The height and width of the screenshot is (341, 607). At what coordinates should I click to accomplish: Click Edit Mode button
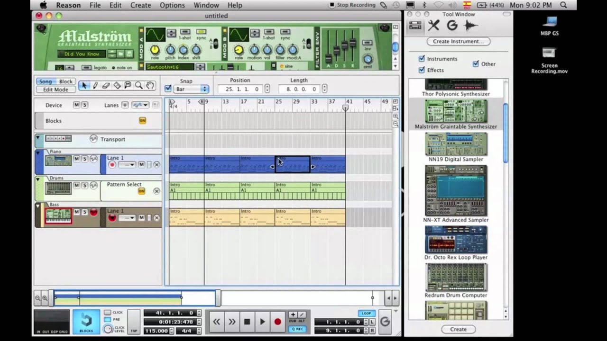click(x=55, y=90)
